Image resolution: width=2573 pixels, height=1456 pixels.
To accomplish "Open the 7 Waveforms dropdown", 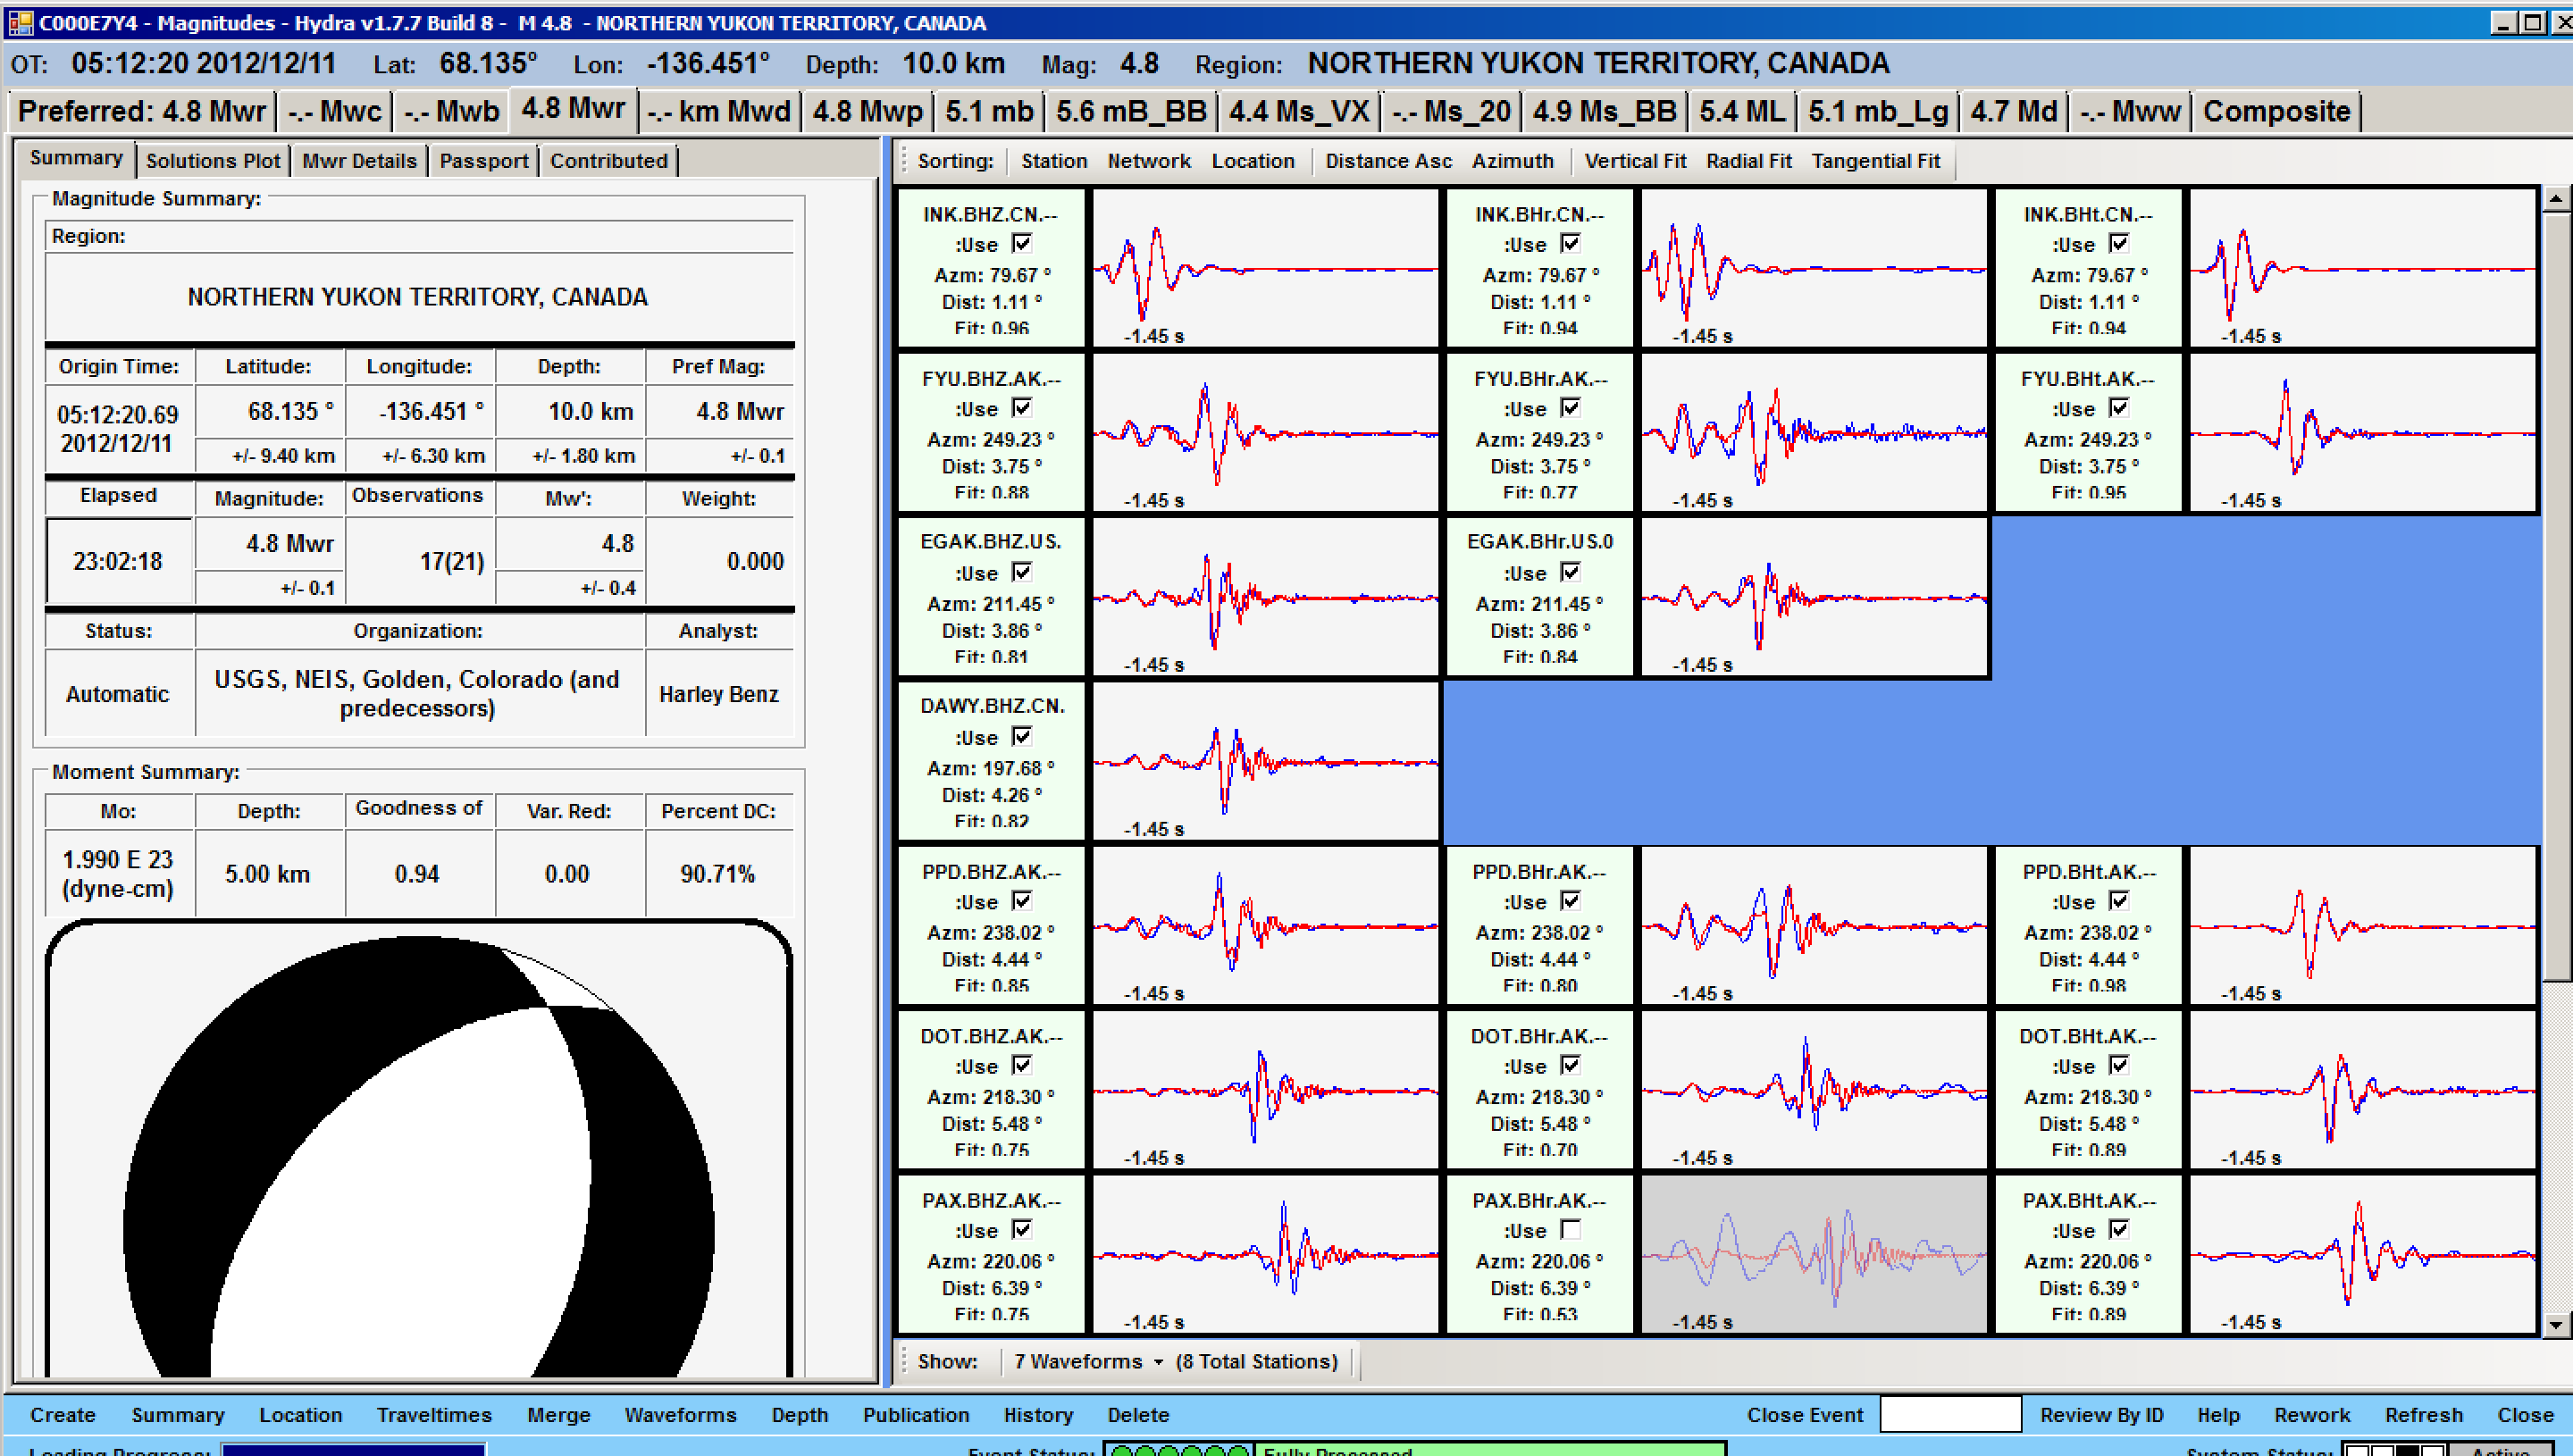I will coord(1088,1361).
